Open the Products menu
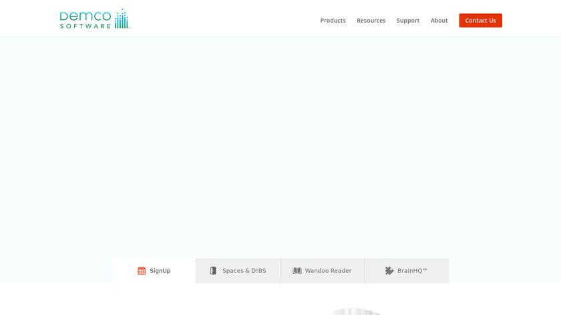 333,21
